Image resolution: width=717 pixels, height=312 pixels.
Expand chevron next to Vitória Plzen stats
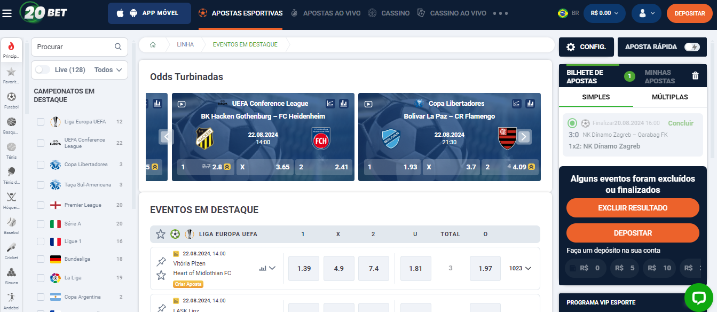272,268
